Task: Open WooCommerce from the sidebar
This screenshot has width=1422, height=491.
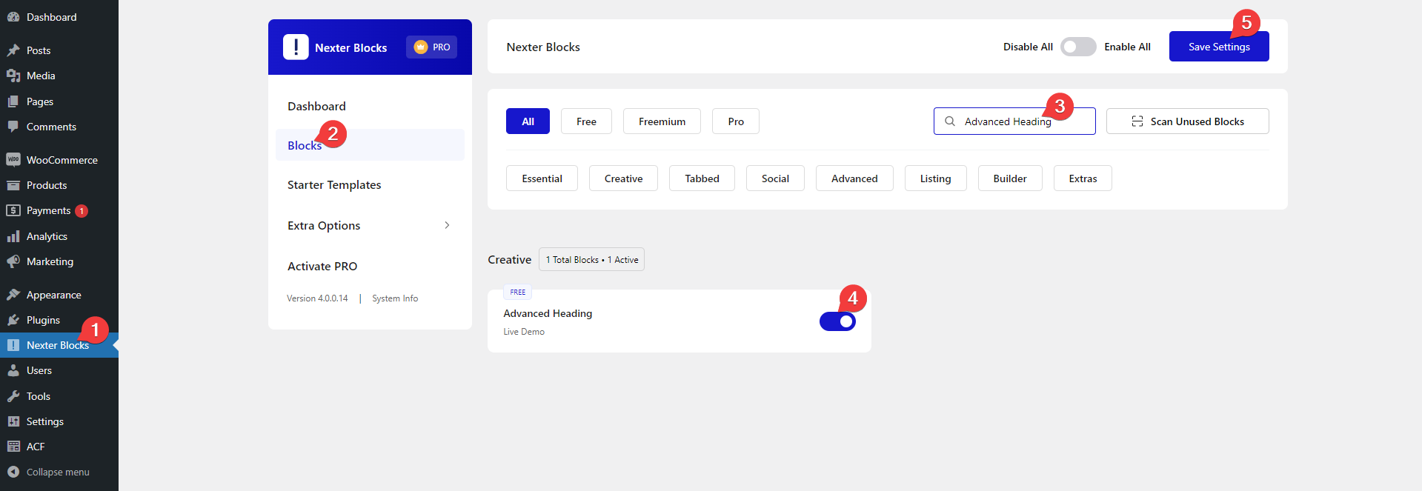Action: pos(62,160)
